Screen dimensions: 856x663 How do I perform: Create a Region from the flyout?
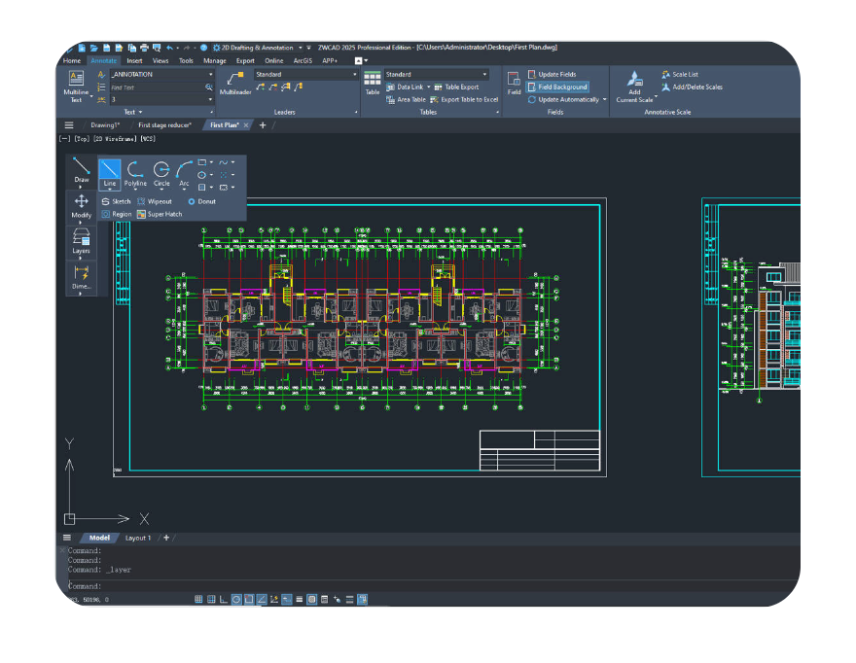pyautogui.click(x=117, y=214)
